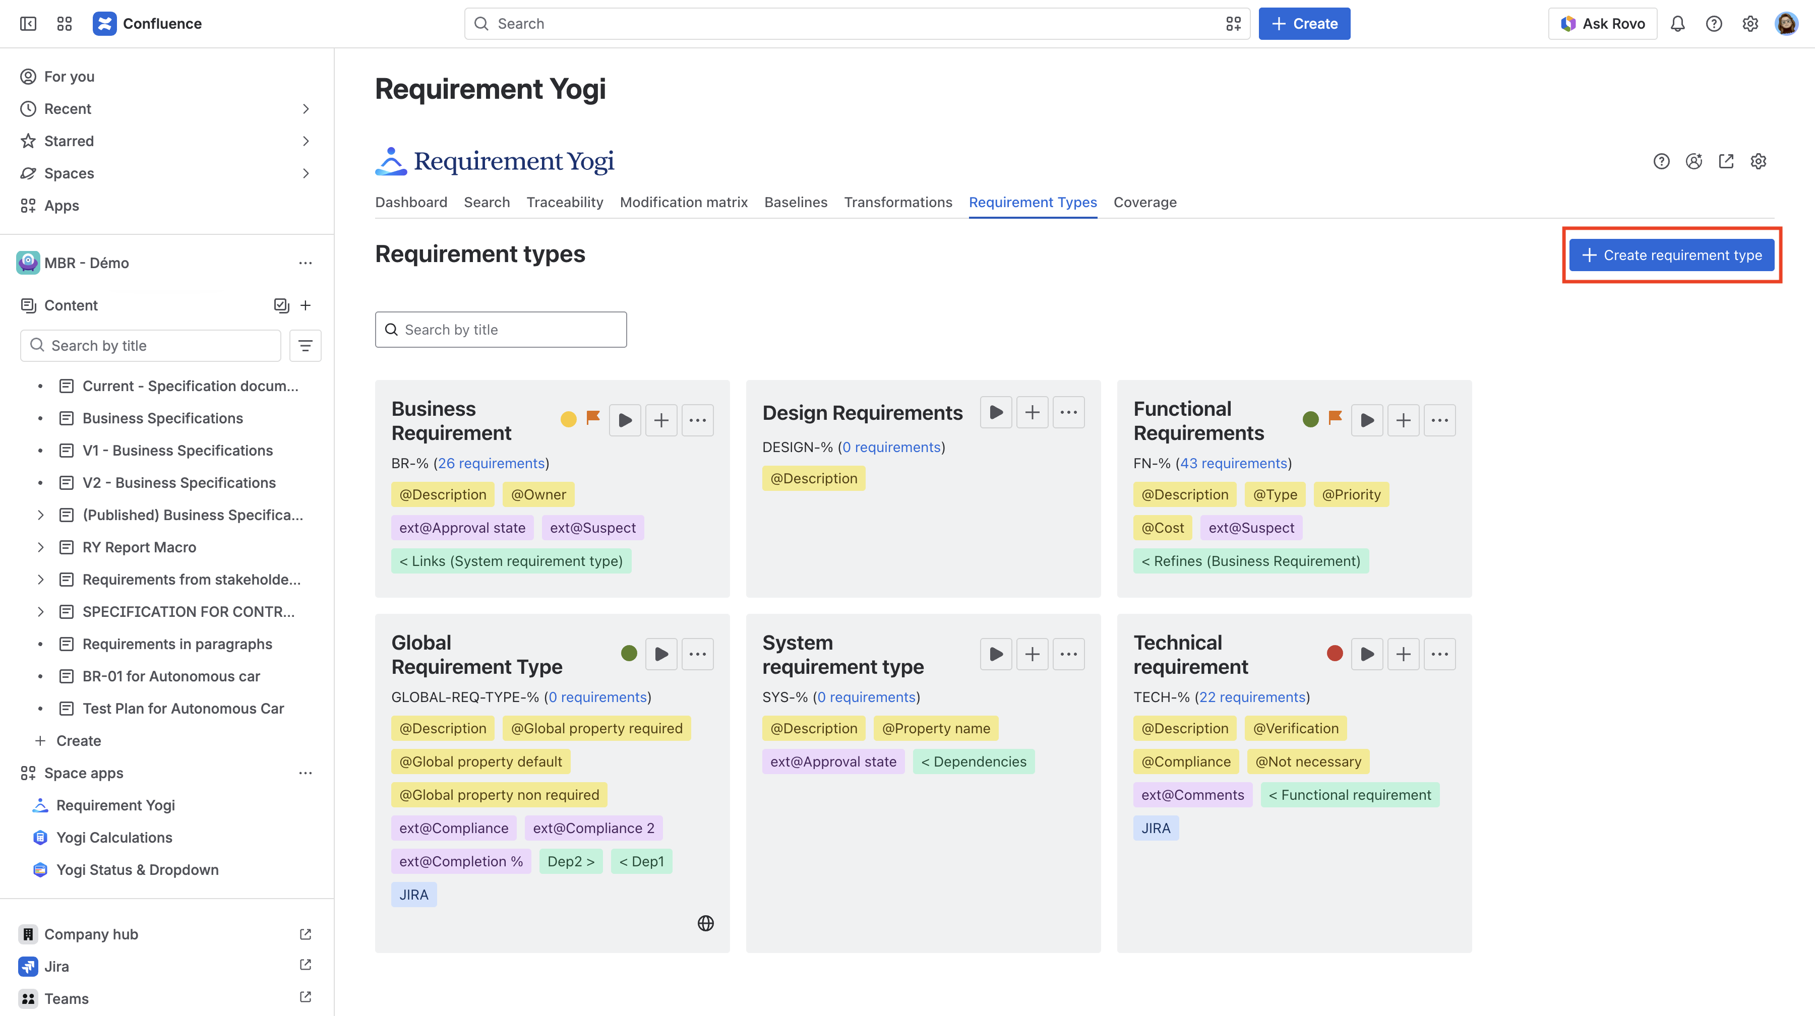1815x1016 pixels.
Task: Click green status dot on Functional Requirements
Action: point(1310,420)
